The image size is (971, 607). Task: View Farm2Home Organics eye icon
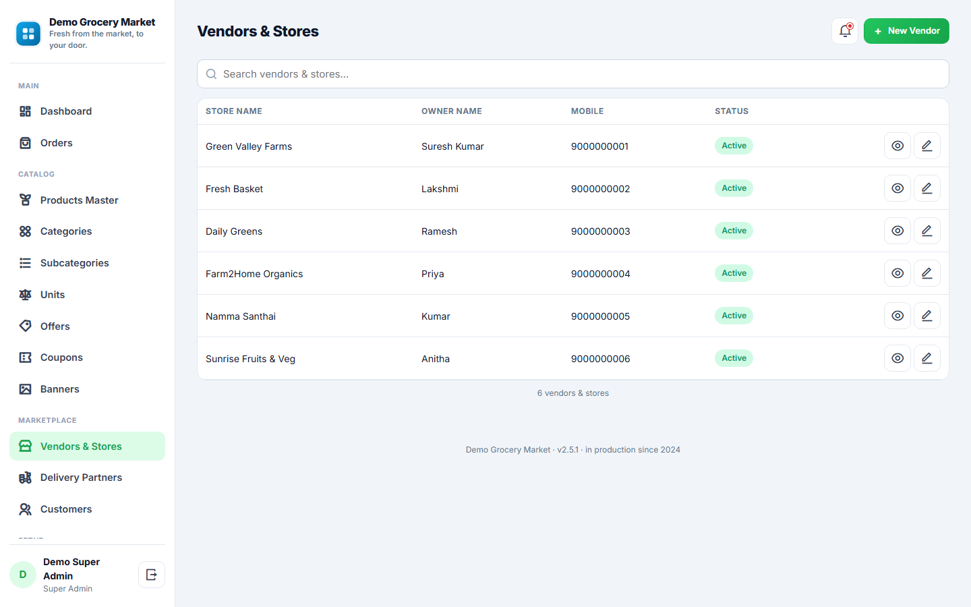click(898, 273)
